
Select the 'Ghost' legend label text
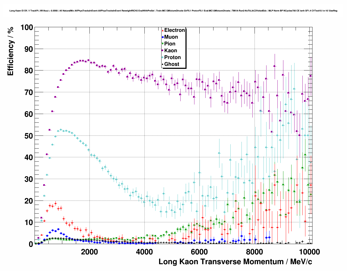[x=172, y=64]
